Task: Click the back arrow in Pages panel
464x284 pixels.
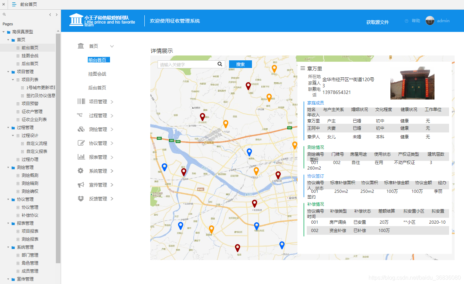Action: click(50, 15)
